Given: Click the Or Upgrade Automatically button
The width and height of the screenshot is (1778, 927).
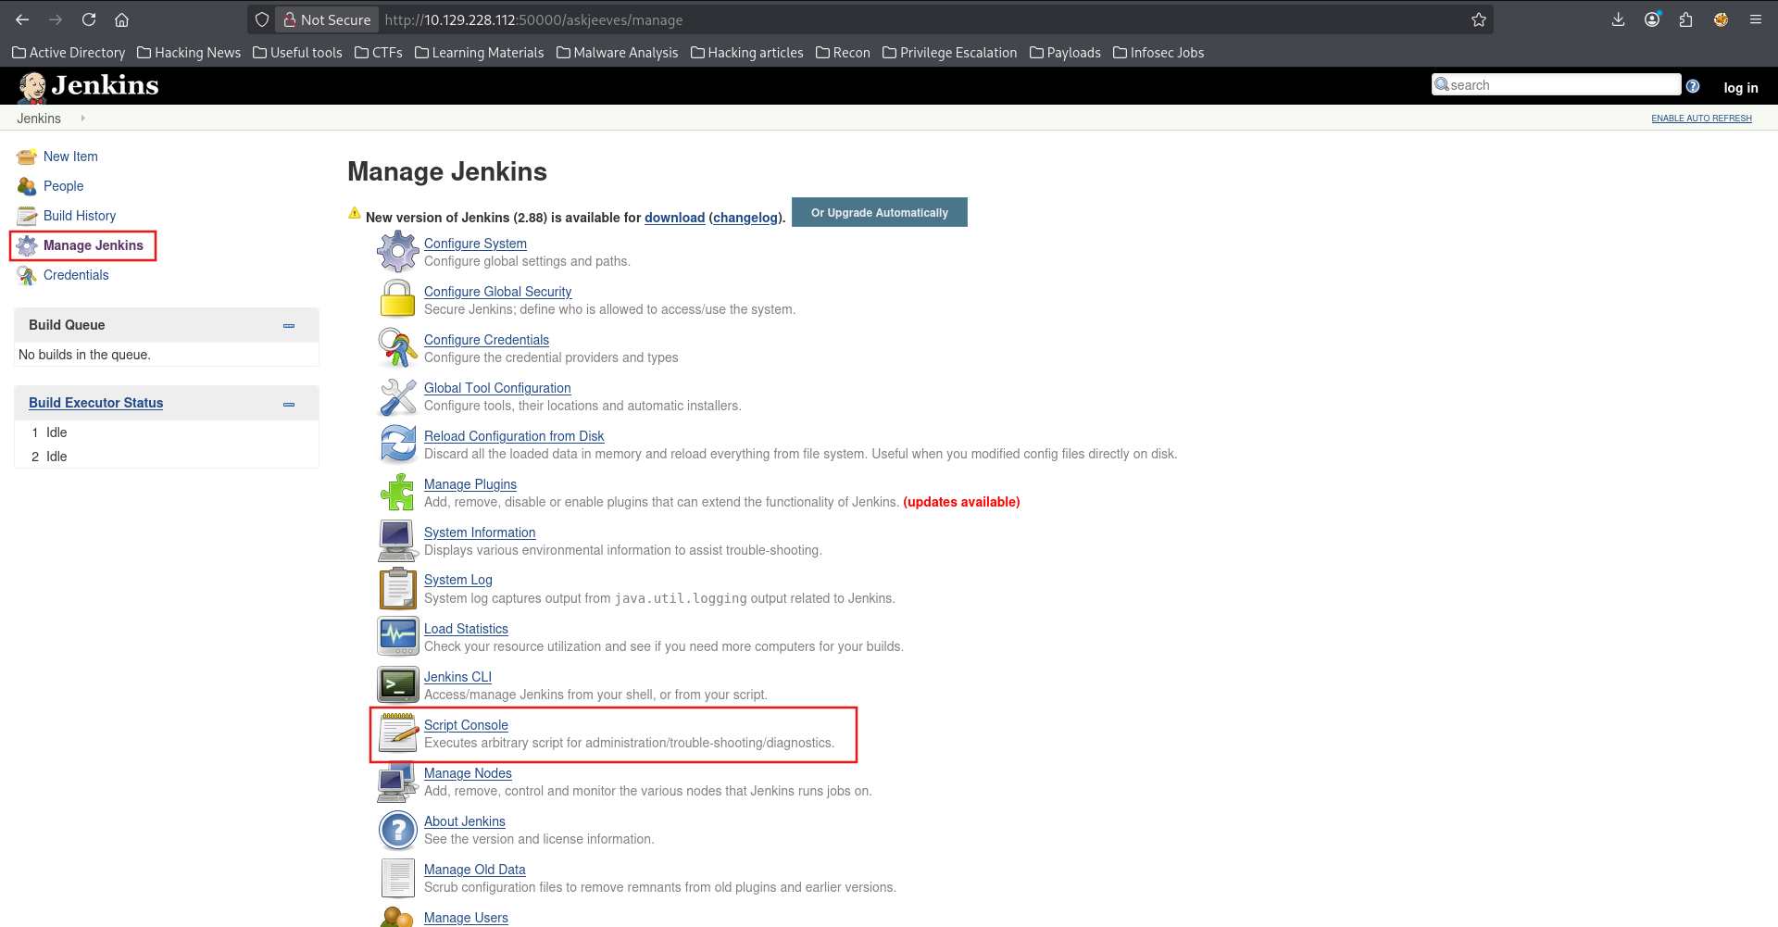Looking at the screenshot, I should [879, 212].
